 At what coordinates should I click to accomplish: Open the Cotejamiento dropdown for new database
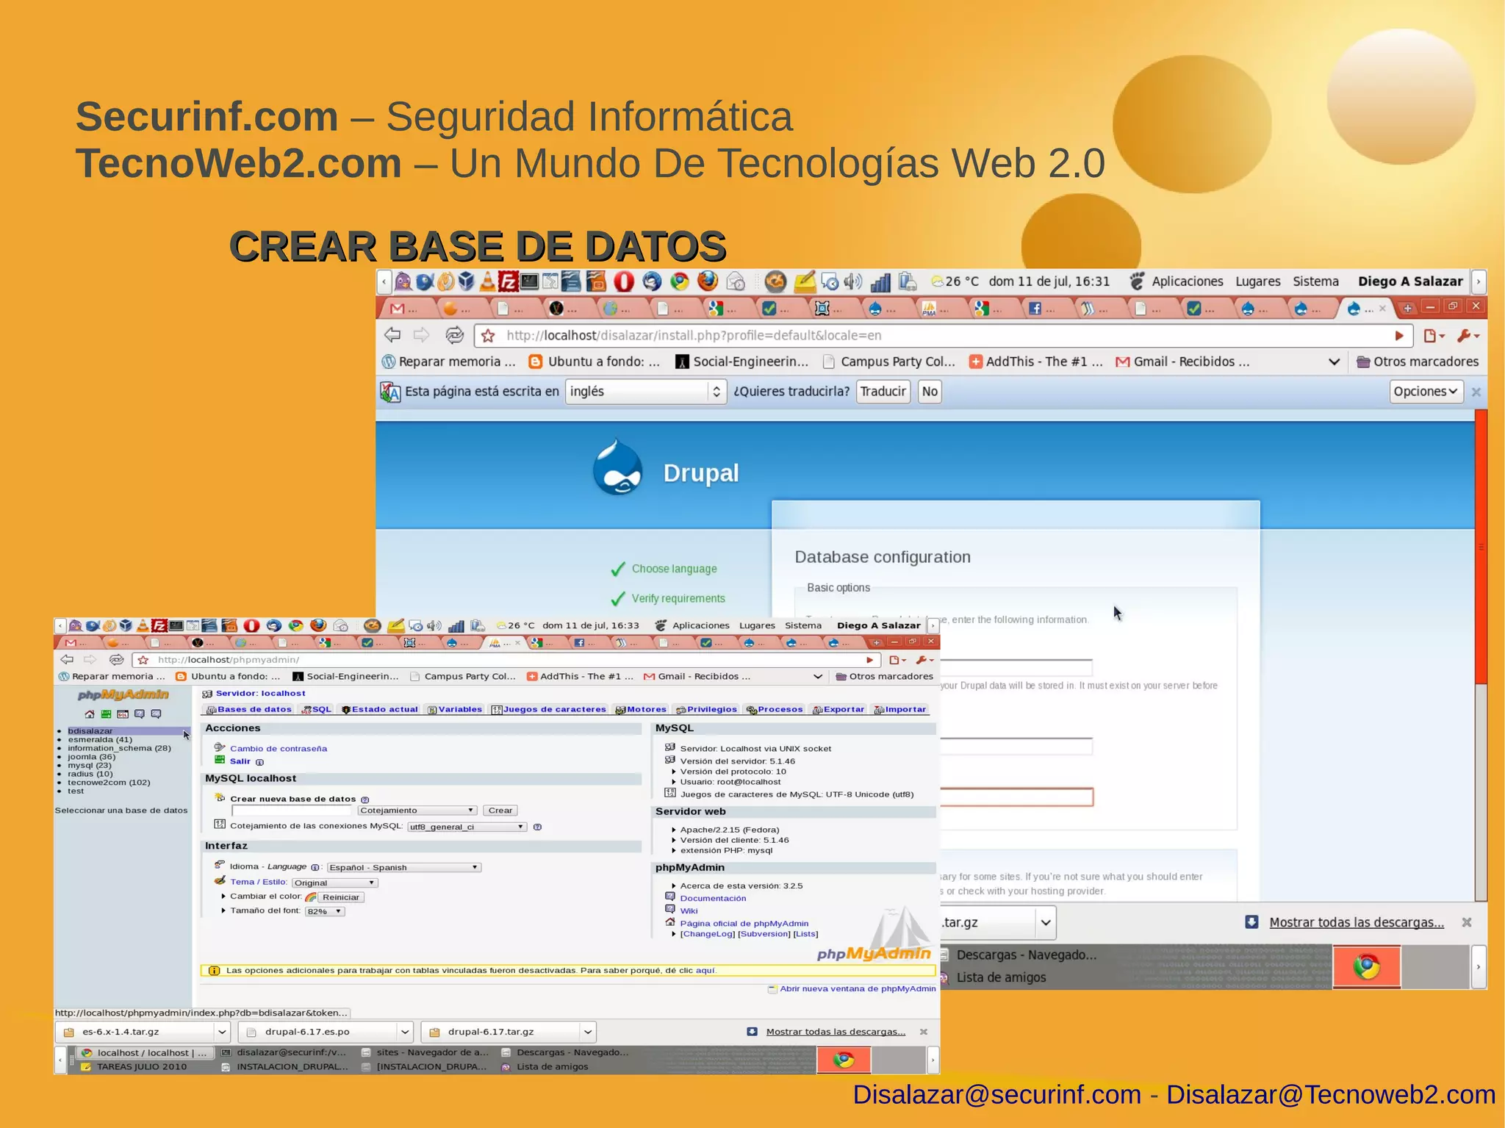point(417,811)
